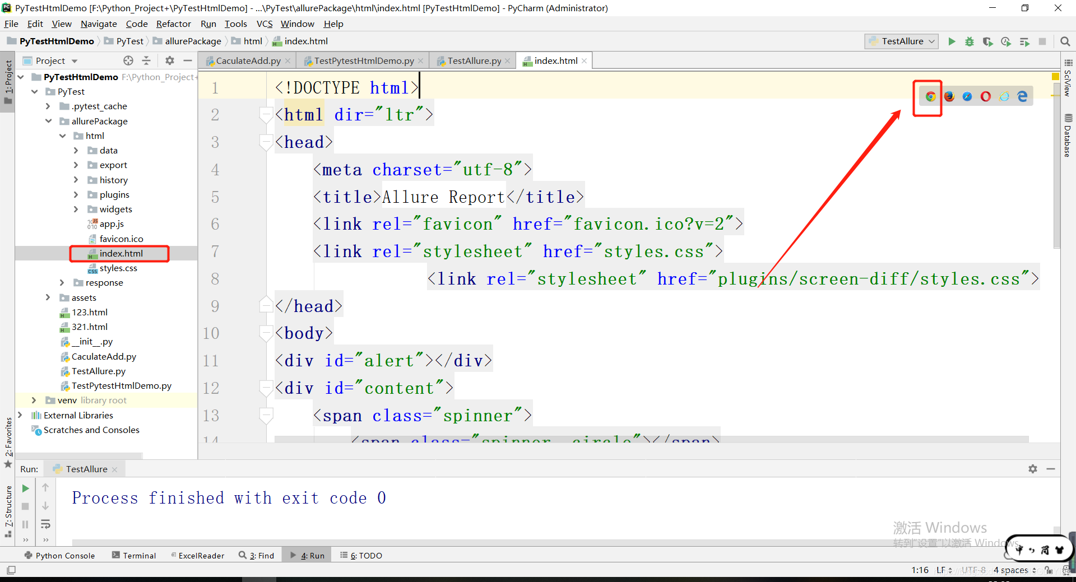Open the SciView side panel
1076x582 pixels.
(1068, 77)
